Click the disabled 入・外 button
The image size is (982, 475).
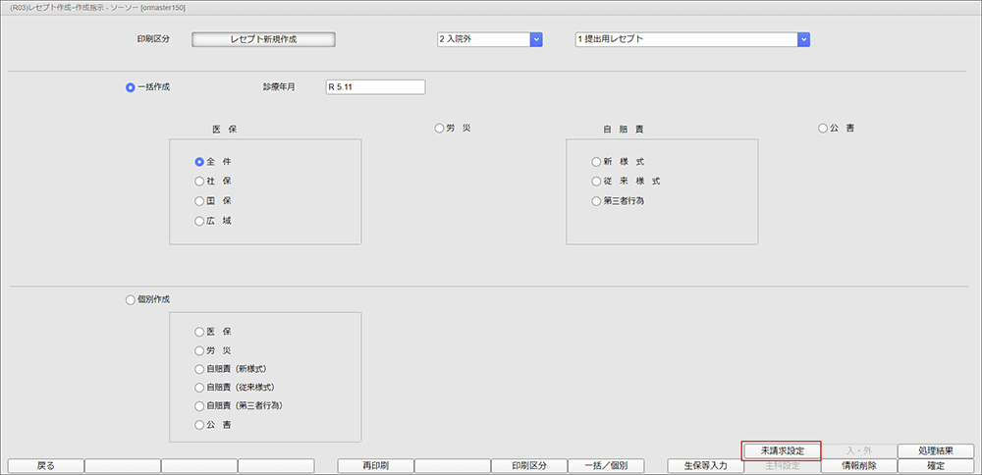point(858,450)
